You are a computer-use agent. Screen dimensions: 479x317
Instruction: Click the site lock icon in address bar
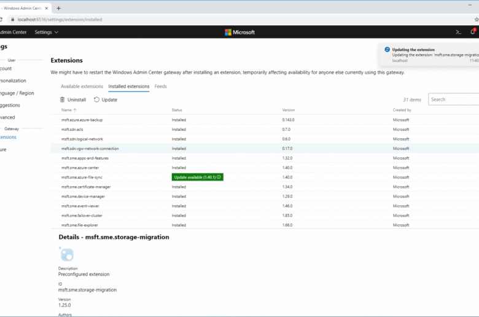click(12, 20)
